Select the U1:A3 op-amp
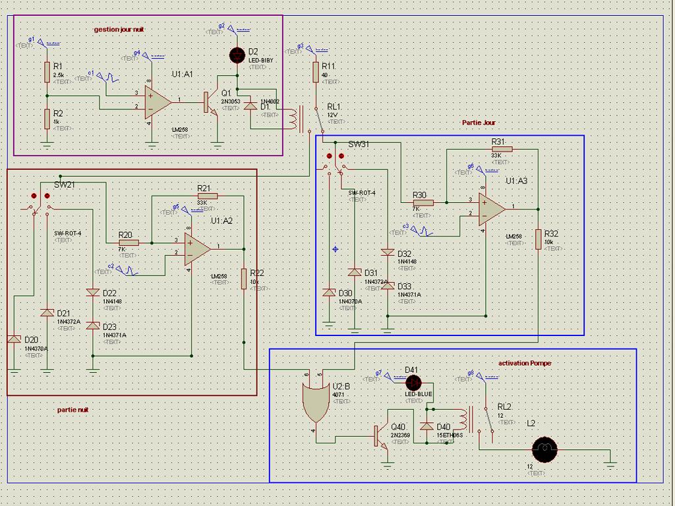 [x=492, y=210]
